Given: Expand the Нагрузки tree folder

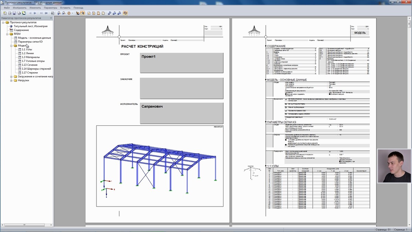Looking at the screenshot, I should [x=11, y=80].
